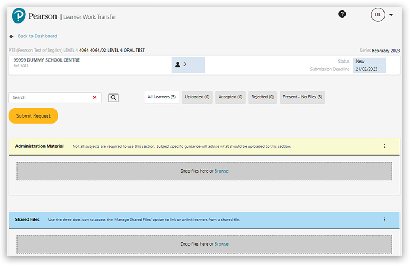Open Administration Material three dots menu

coord(385,146)
